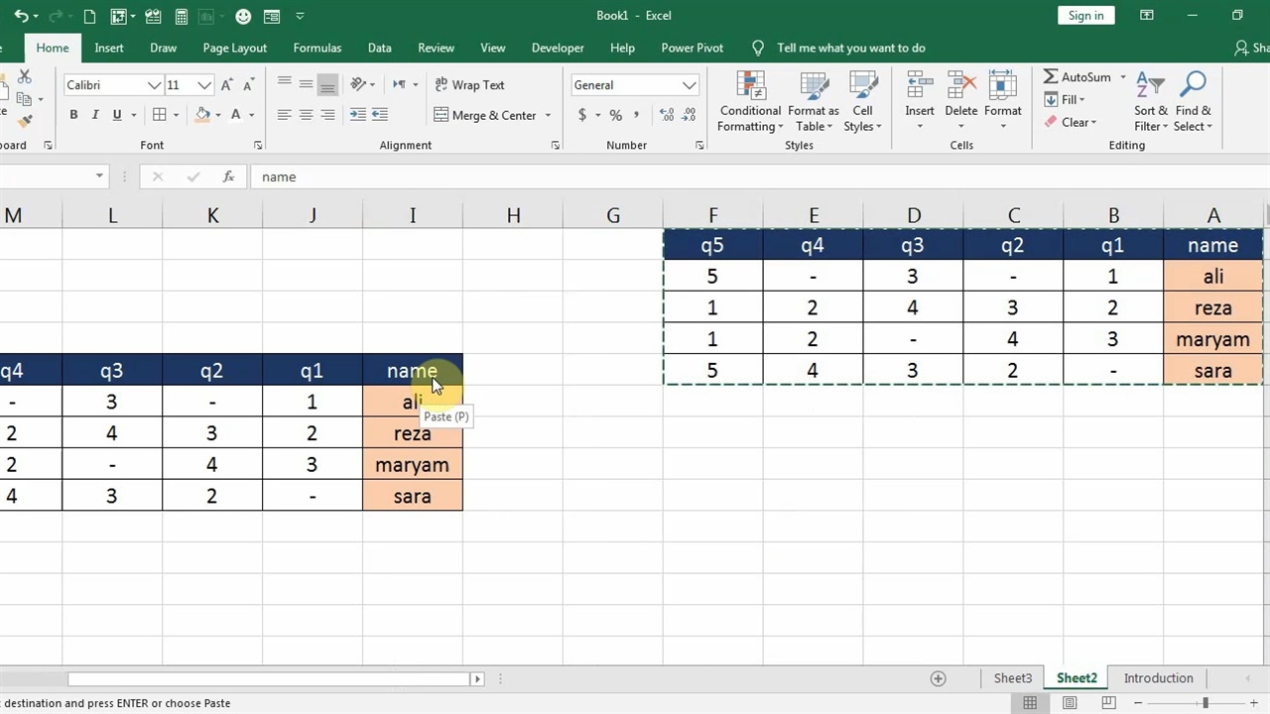The width and height of the screenshot is (1270, 714).
Task: Click Insert Function fx icon
Action: click(x=228, y=177)
